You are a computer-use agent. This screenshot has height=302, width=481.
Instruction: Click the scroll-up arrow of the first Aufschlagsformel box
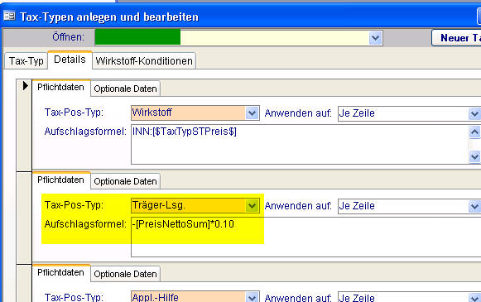click(474, 132)
